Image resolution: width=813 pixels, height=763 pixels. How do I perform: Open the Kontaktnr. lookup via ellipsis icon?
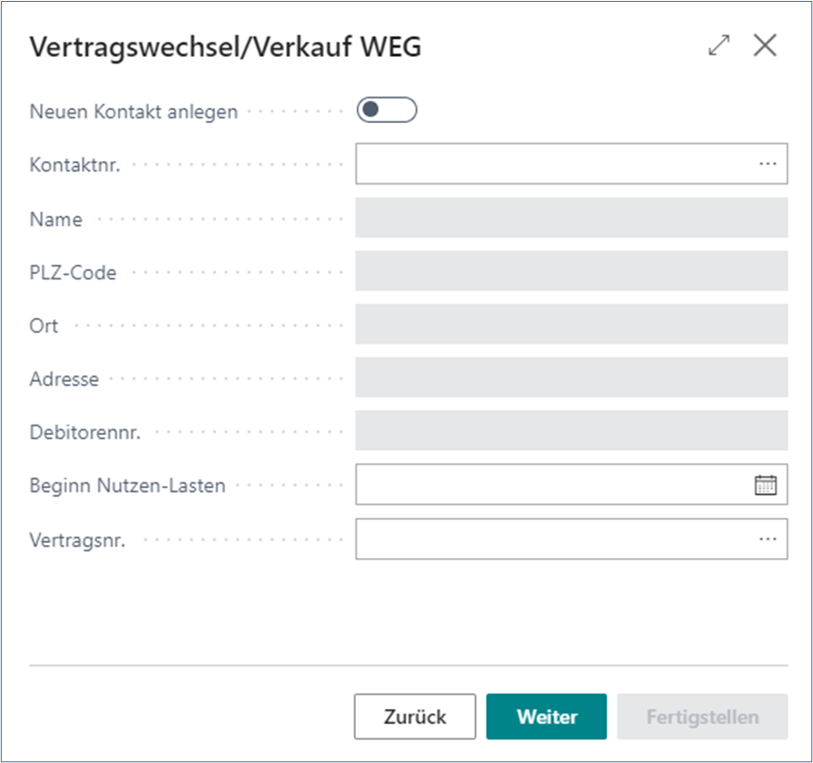tap(767, 164)
